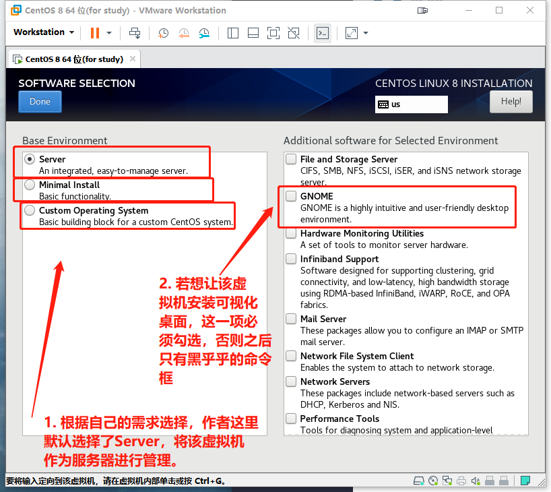551x492 pixels.
Task: Expand the power options arrow beside pause
Action: (109, 33)
